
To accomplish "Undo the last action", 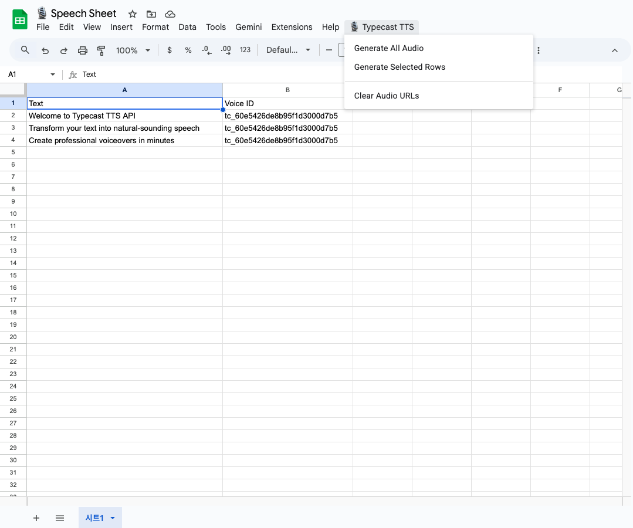I will 45,50.
